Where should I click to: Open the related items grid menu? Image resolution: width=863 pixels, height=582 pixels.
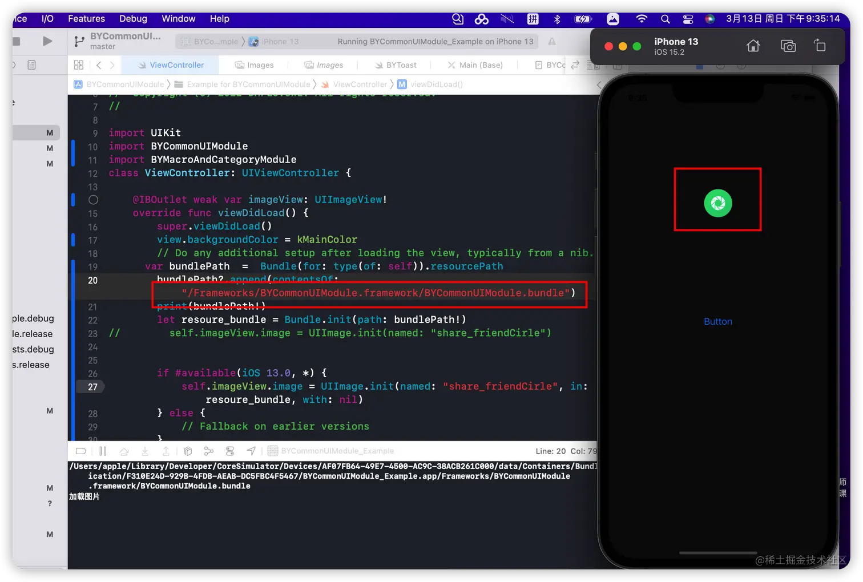point(79,65)
